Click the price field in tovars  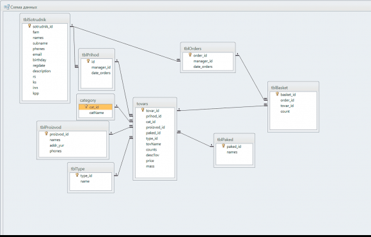[150, 161]
